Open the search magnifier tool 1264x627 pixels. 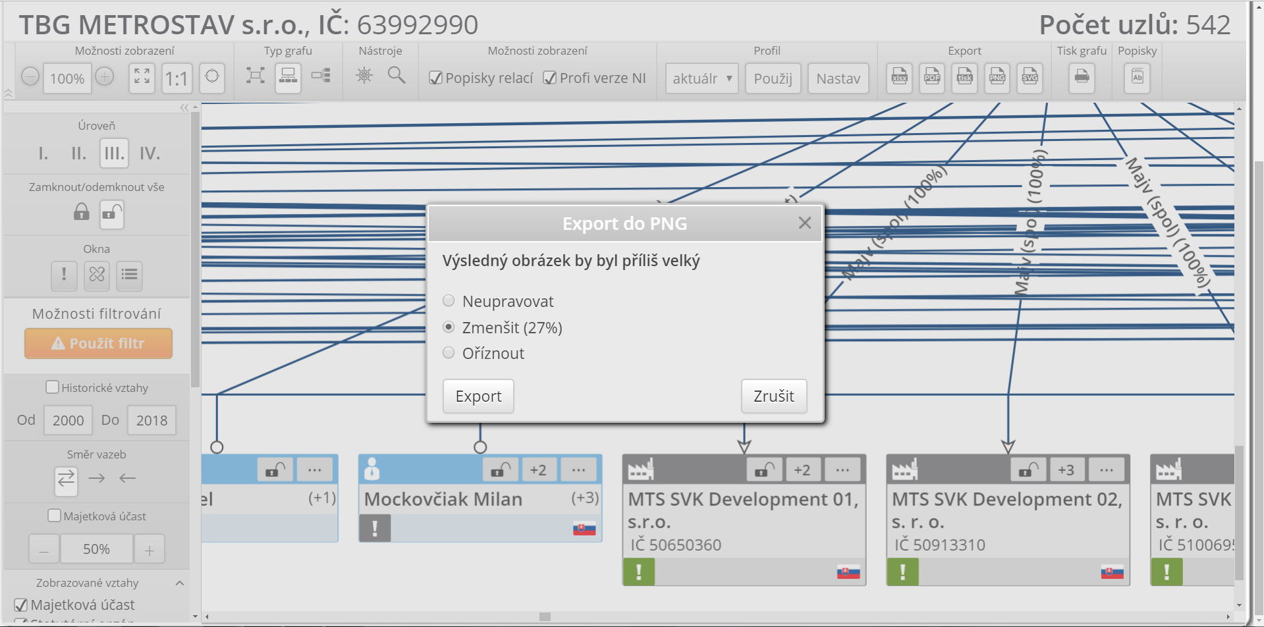397,75
